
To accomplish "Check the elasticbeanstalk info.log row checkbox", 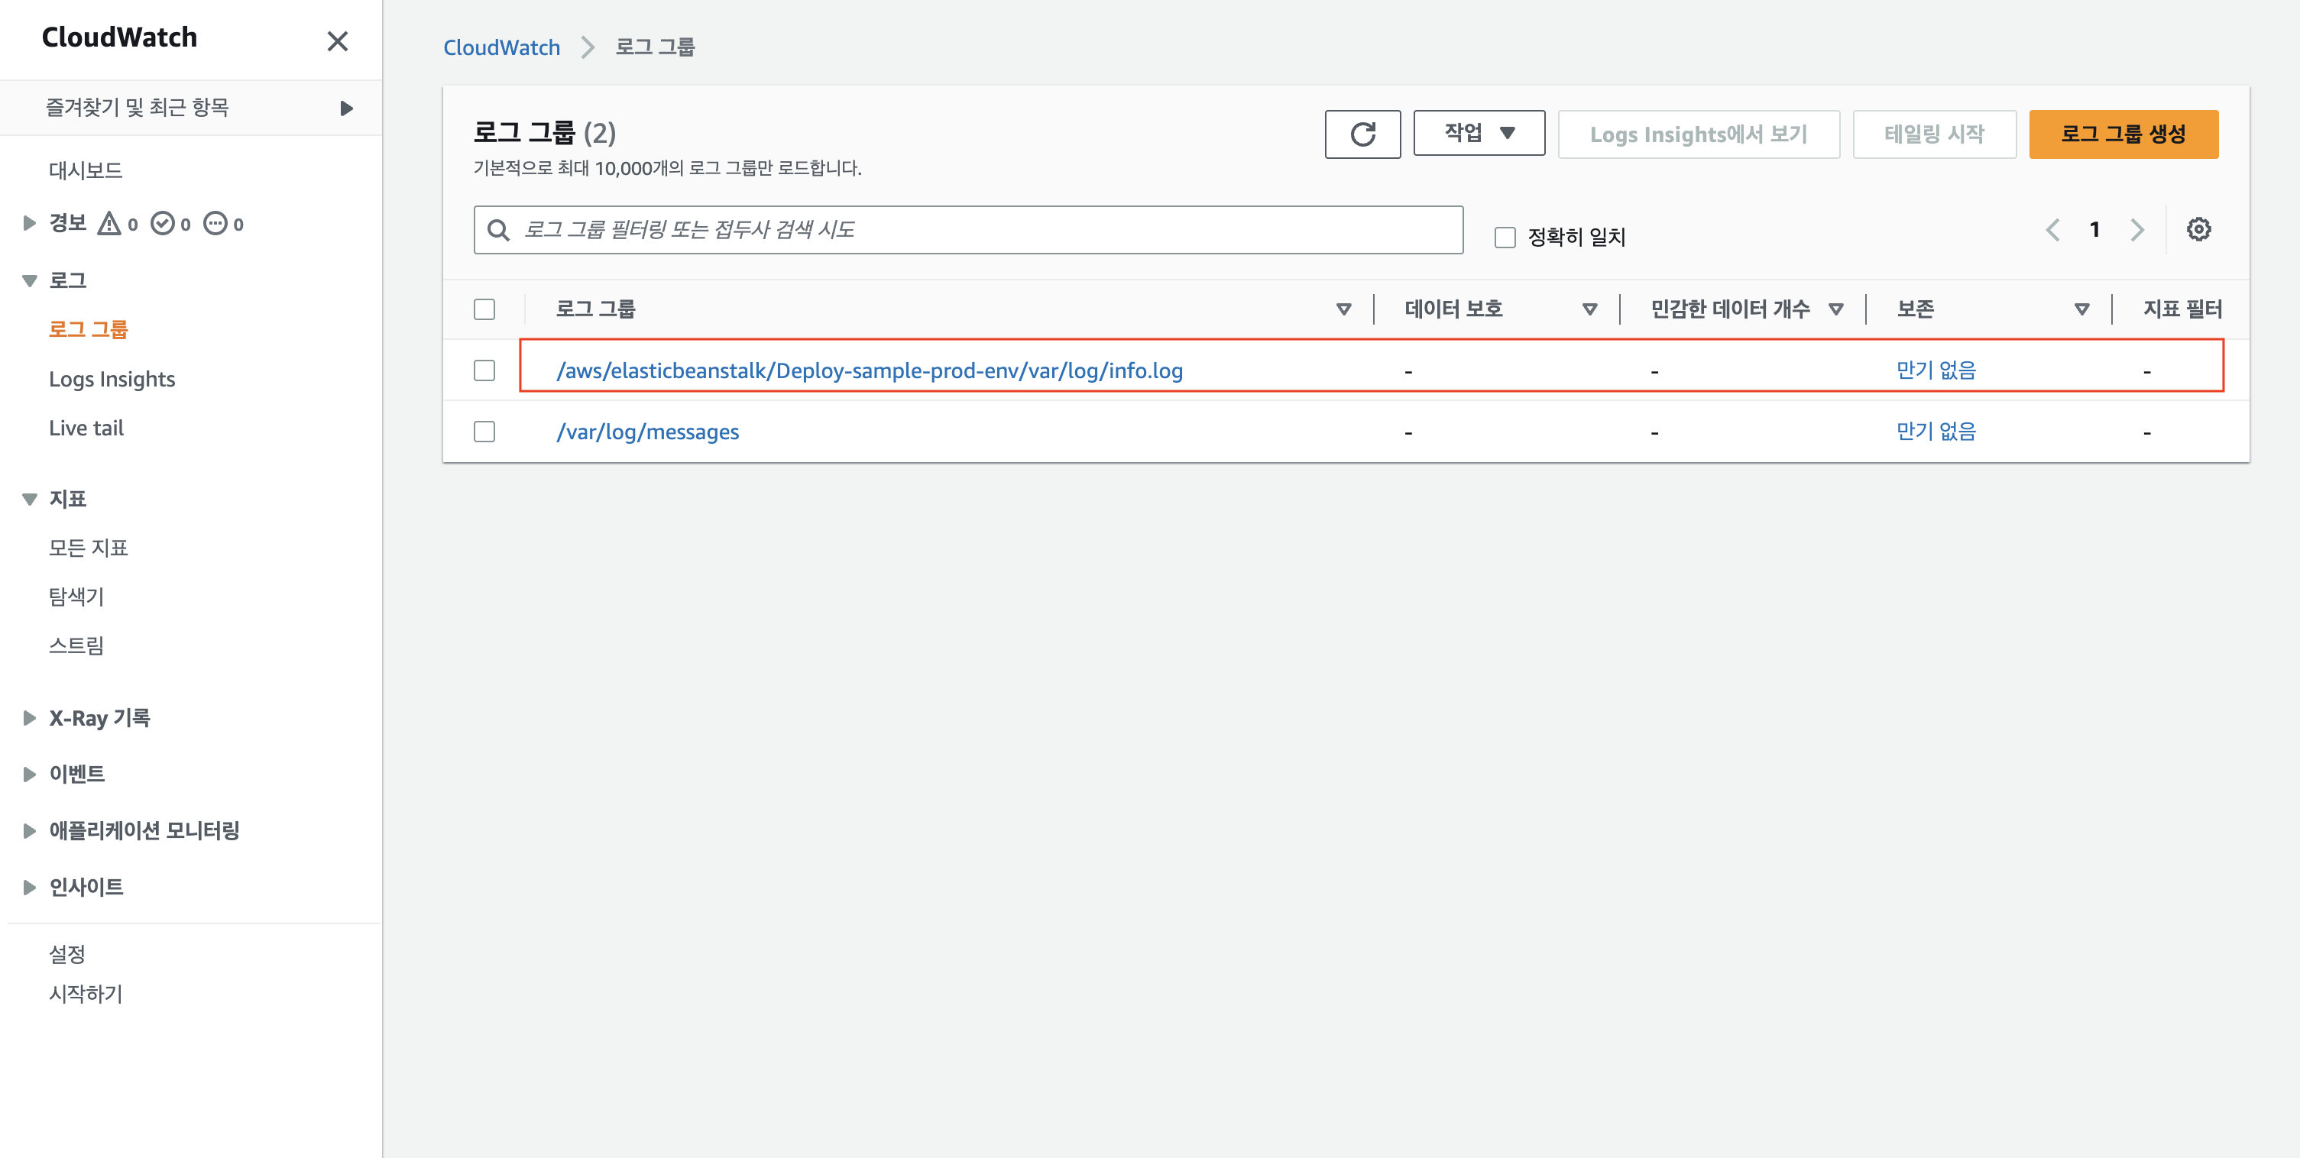I will [x=484, y=370].
